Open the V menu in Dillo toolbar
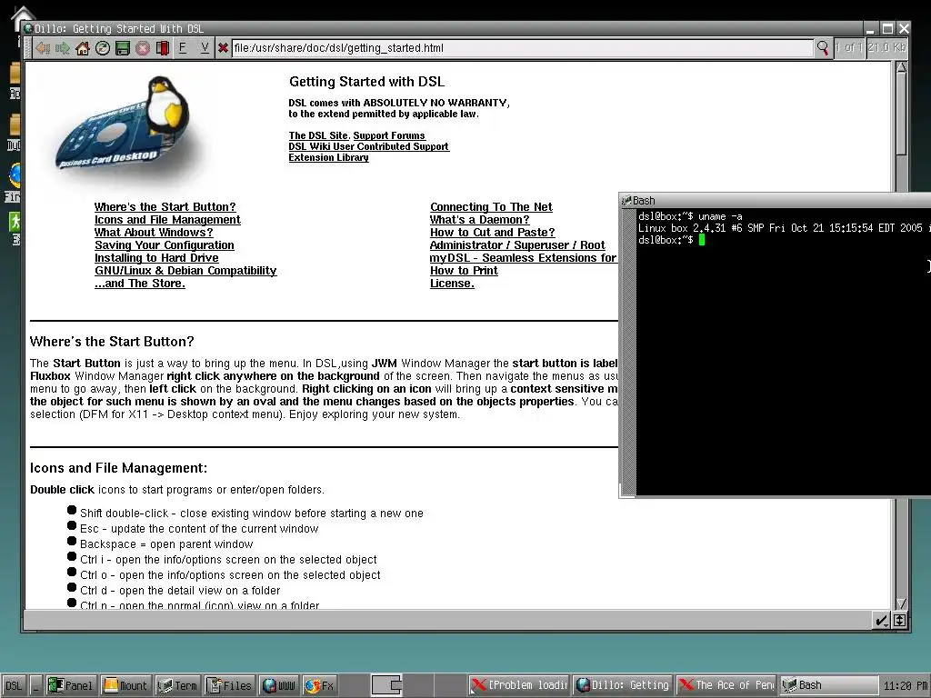The height and width of the screenshot is (698, 931). point(205,48)
